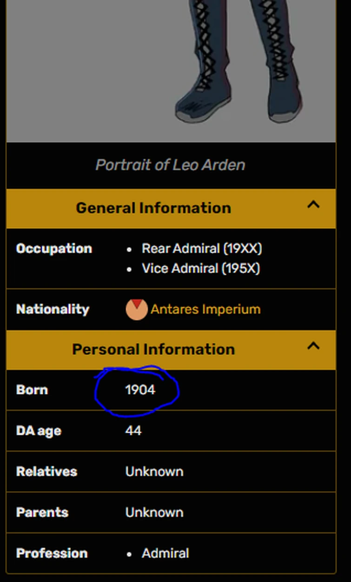This screenshot has width=351, height=582.
Task: Collapse the Personal Information chevron arrow
Action: pos(314,346)
